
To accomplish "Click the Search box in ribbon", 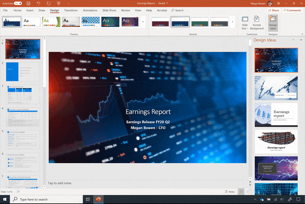I will coord(177,10).
